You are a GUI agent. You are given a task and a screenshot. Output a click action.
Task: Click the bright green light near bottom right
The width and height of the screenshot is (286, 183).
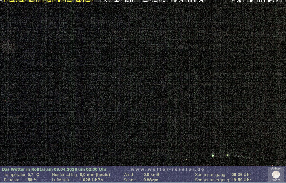coord(213,155)
